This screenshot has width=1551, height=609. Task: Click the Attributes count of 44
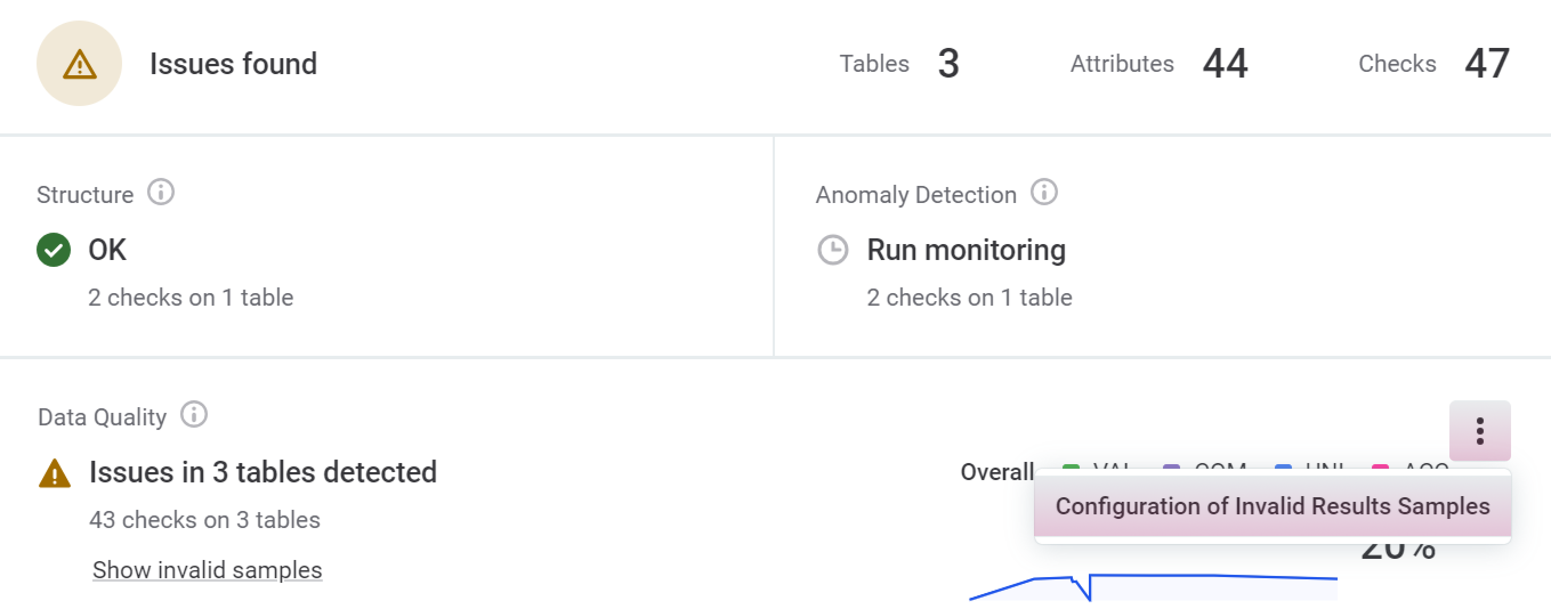(x=1225, y=64)
